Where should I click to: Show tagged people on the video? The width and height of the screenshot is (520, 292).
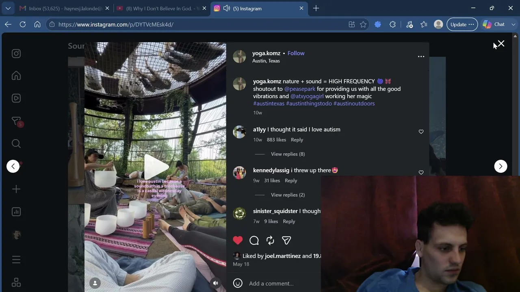(x=95, y=283)
